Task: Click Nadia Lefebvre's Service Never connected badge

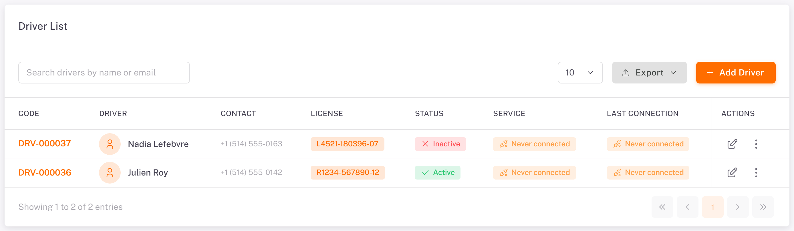Action: pos(534,144)
